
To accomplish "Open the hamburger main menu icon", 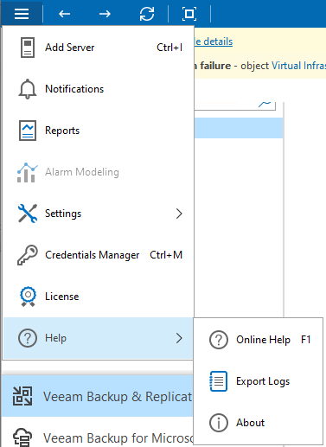I will (x=22, y=13).
